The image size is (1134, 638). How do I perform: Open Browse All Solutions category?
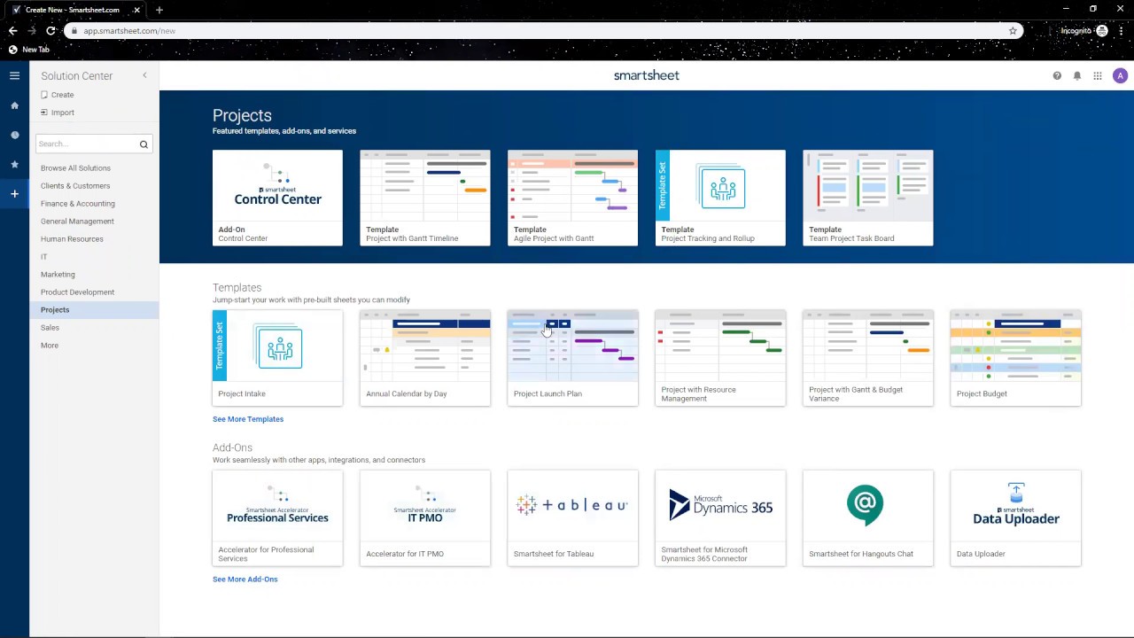[x=75, y=168]
